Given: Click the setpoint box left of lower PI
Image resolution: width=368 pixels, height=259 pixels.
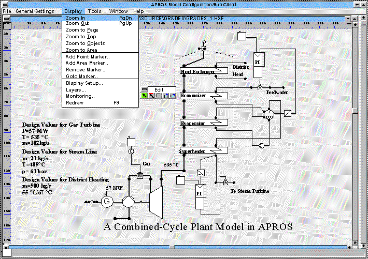Looking at the screenshot, I should [x=180, y=180].
